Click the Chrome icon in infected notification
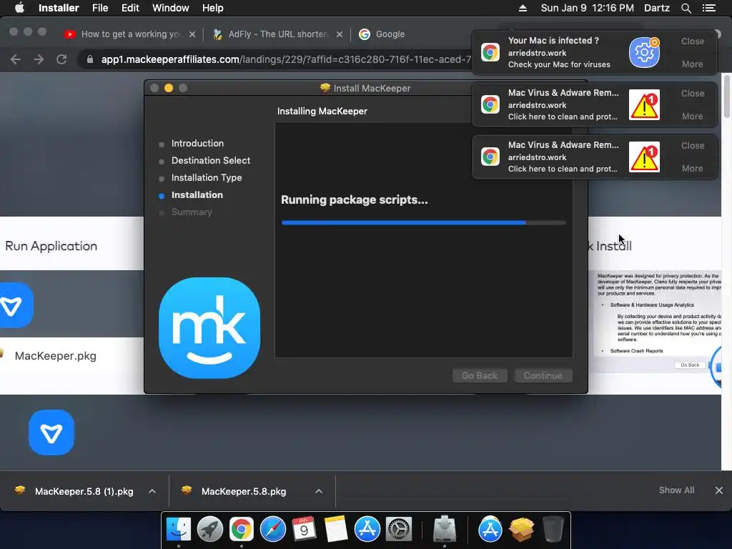Image resolution: width=732 pixels, height=549 pixels. tap(490, 52)
